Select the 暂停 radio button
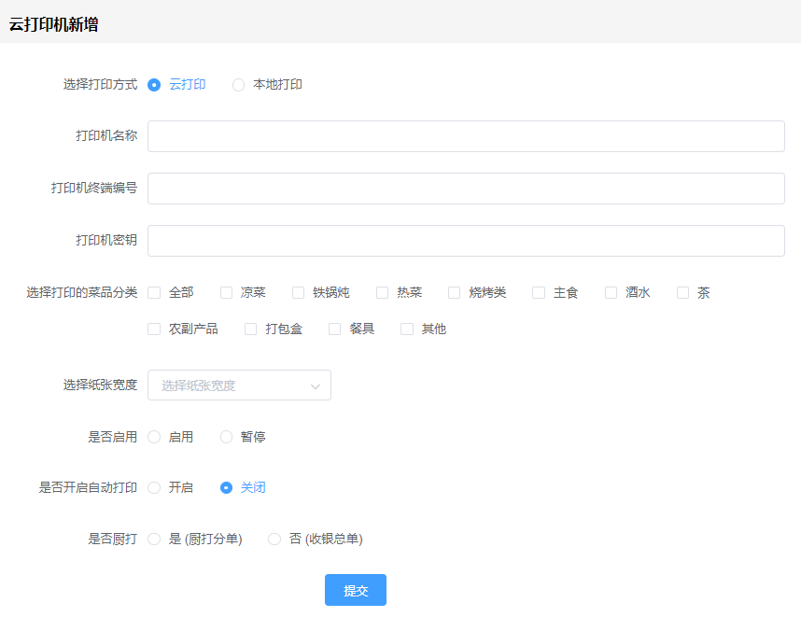 (226, 437)
